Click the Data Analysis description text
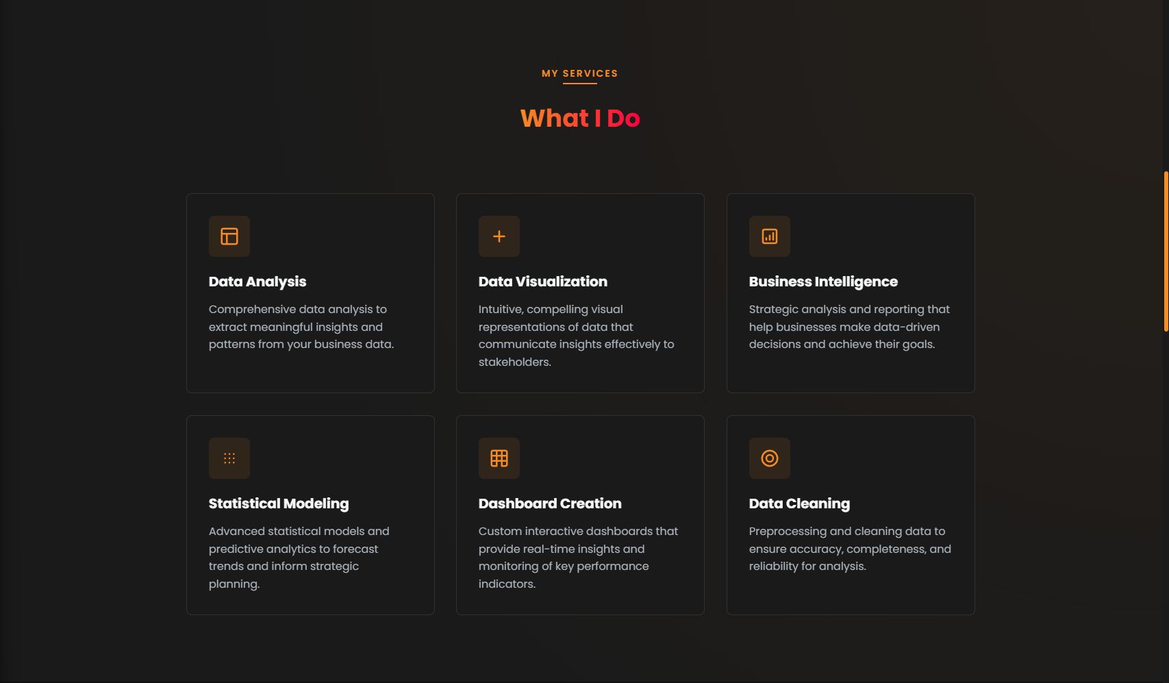This screenshot has width=1169, height=683. point(301,327)
